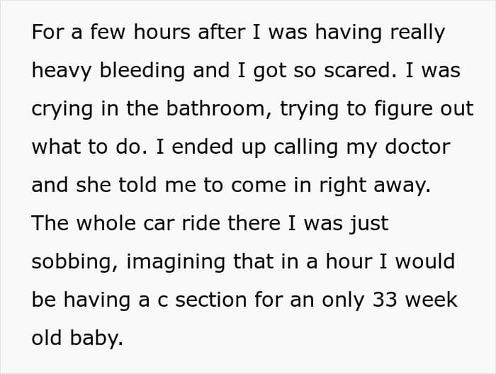Image resolution: width=496 pixels, height=374 pixels.
Task: Click the word "calling"
Action: (303, 147)
